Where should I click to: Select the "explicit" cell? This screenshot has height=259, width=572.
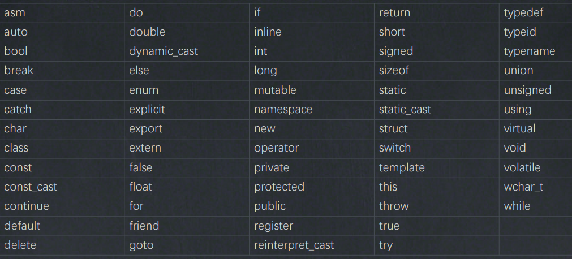pyautogui.click(x=147, y=109)
